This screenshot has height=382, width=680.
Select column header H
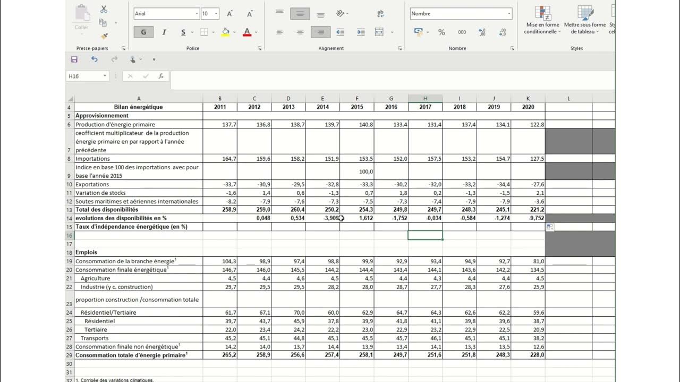point(425,99)
